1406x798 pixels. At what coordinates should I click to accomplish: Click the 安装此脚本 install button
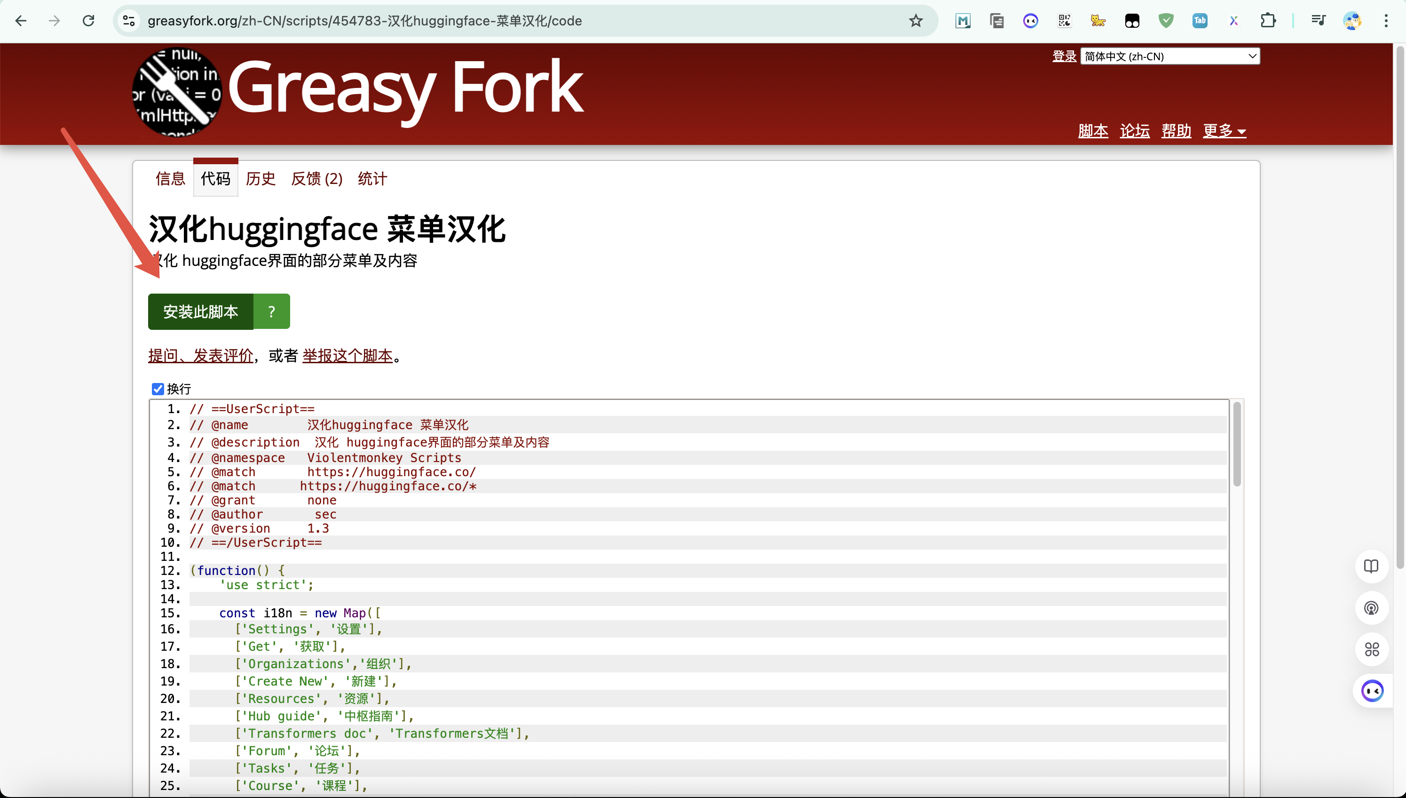[200, 311]
